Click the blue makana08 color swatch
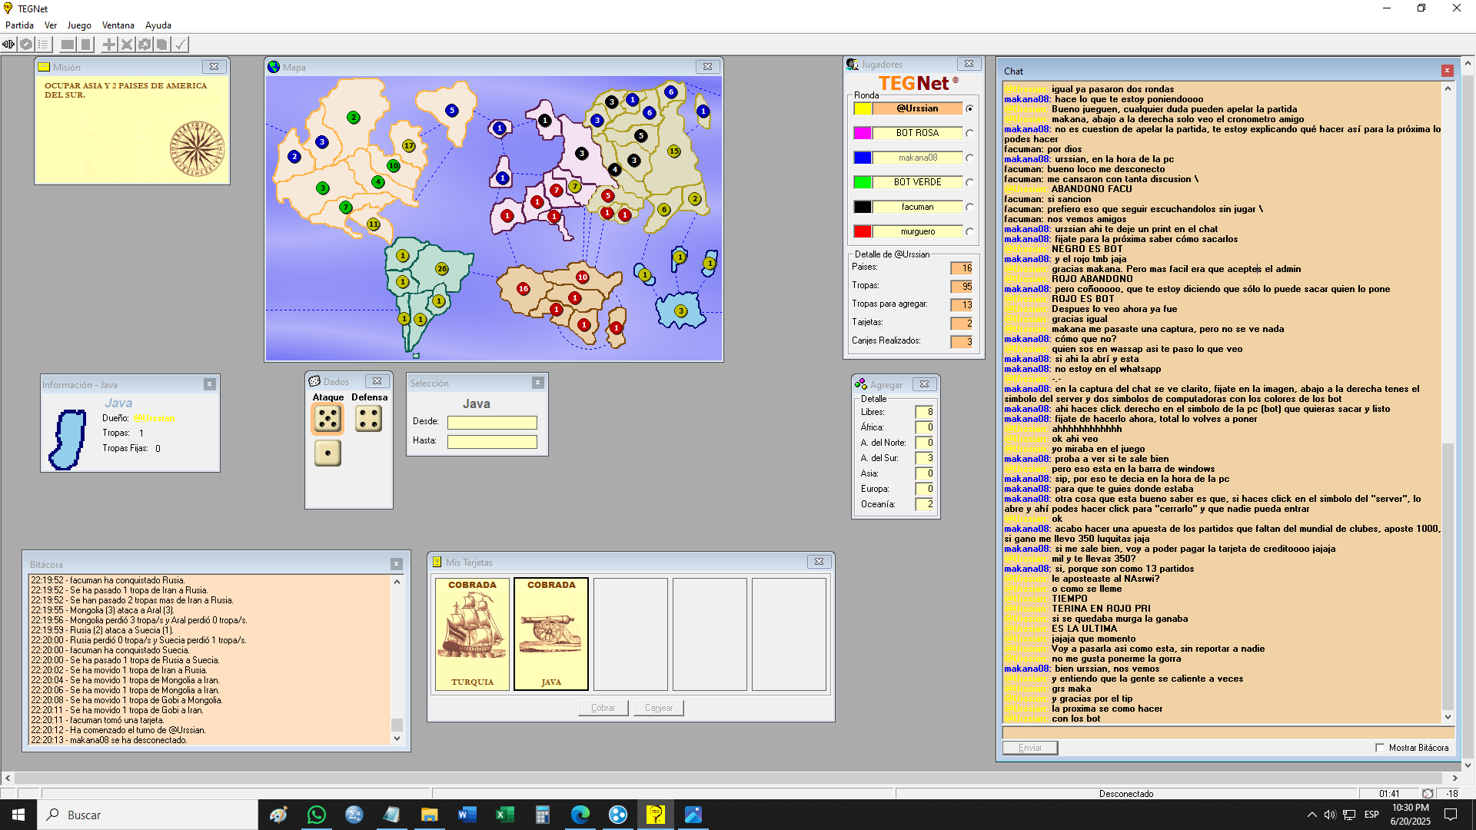The width and height of the screenshot is (1476, 830). coord(863,158)
